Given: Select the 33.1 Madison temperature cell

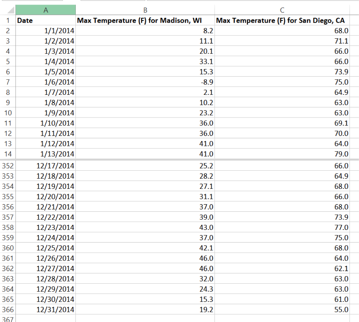Looking at the screenshot, I should [145, 61].
